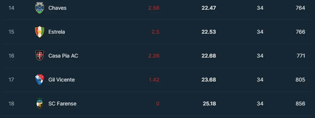This screenshot has height=118, width=315.
Task: Select the red 0 value for SC Farense
Action: (x=158, y=104)
